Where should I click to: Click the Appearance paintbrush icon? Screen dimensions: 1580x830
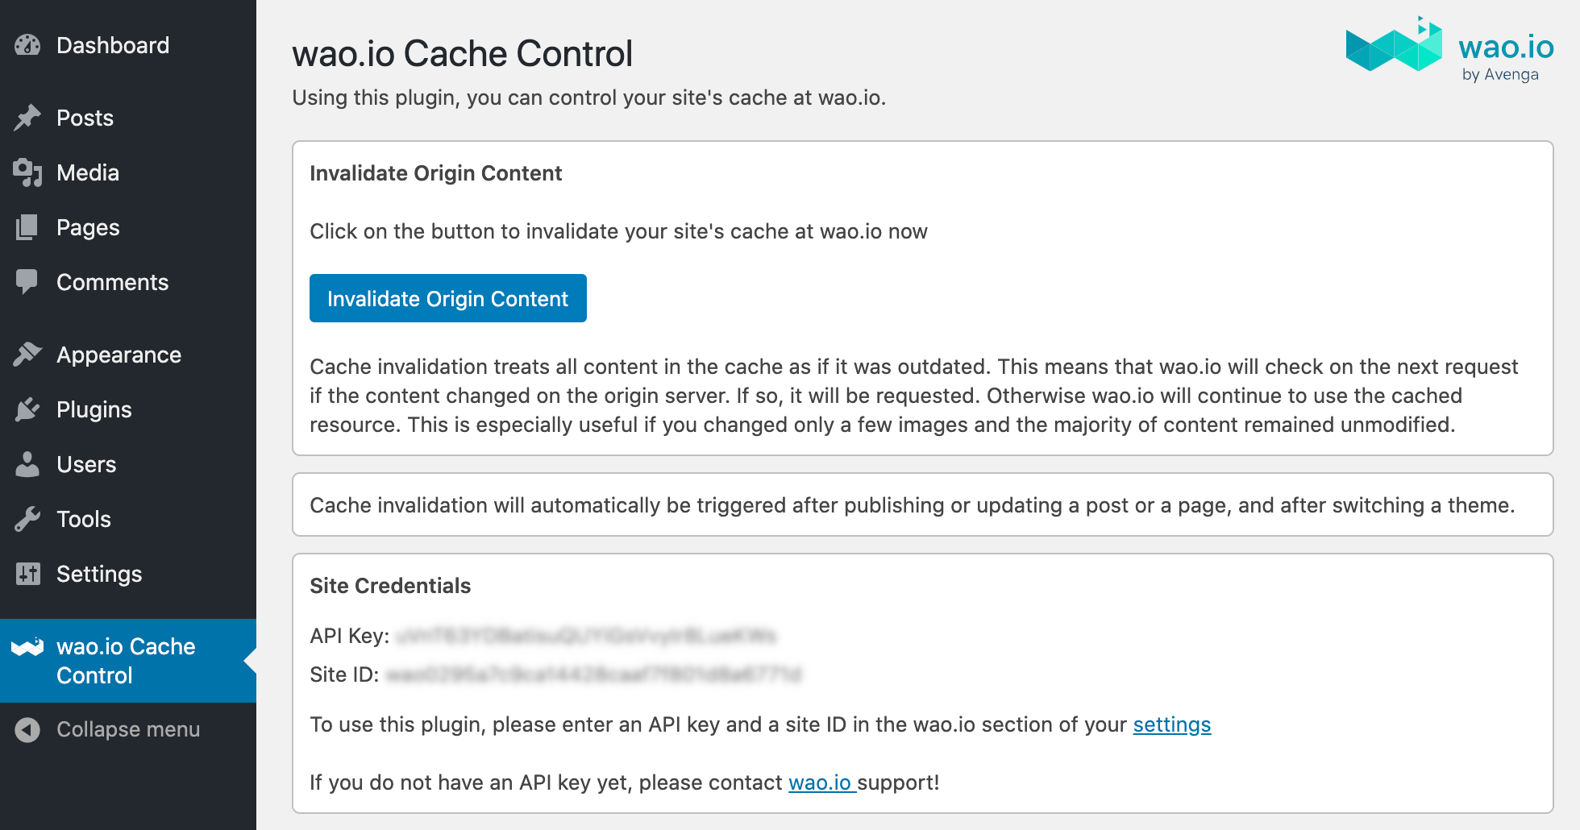pyautogui.click(x=27, y=355)
